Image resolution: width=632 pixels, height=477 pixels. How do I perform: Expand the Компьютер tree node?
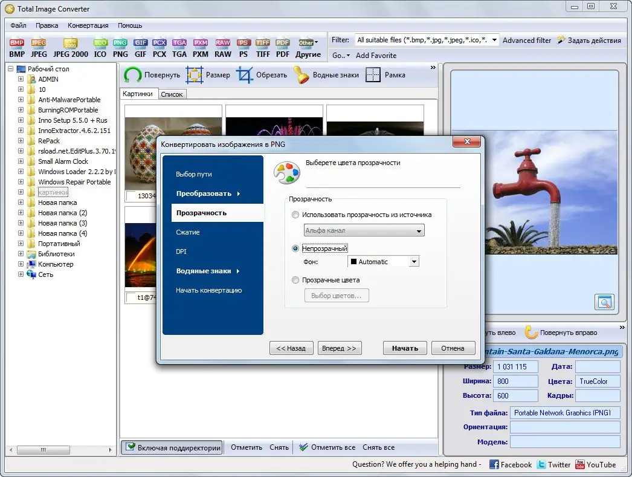point(21,264)
